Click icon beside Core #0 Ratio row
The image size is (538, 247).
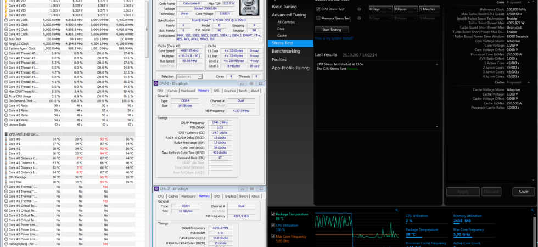pyautogui.click(x=6, y=105)
